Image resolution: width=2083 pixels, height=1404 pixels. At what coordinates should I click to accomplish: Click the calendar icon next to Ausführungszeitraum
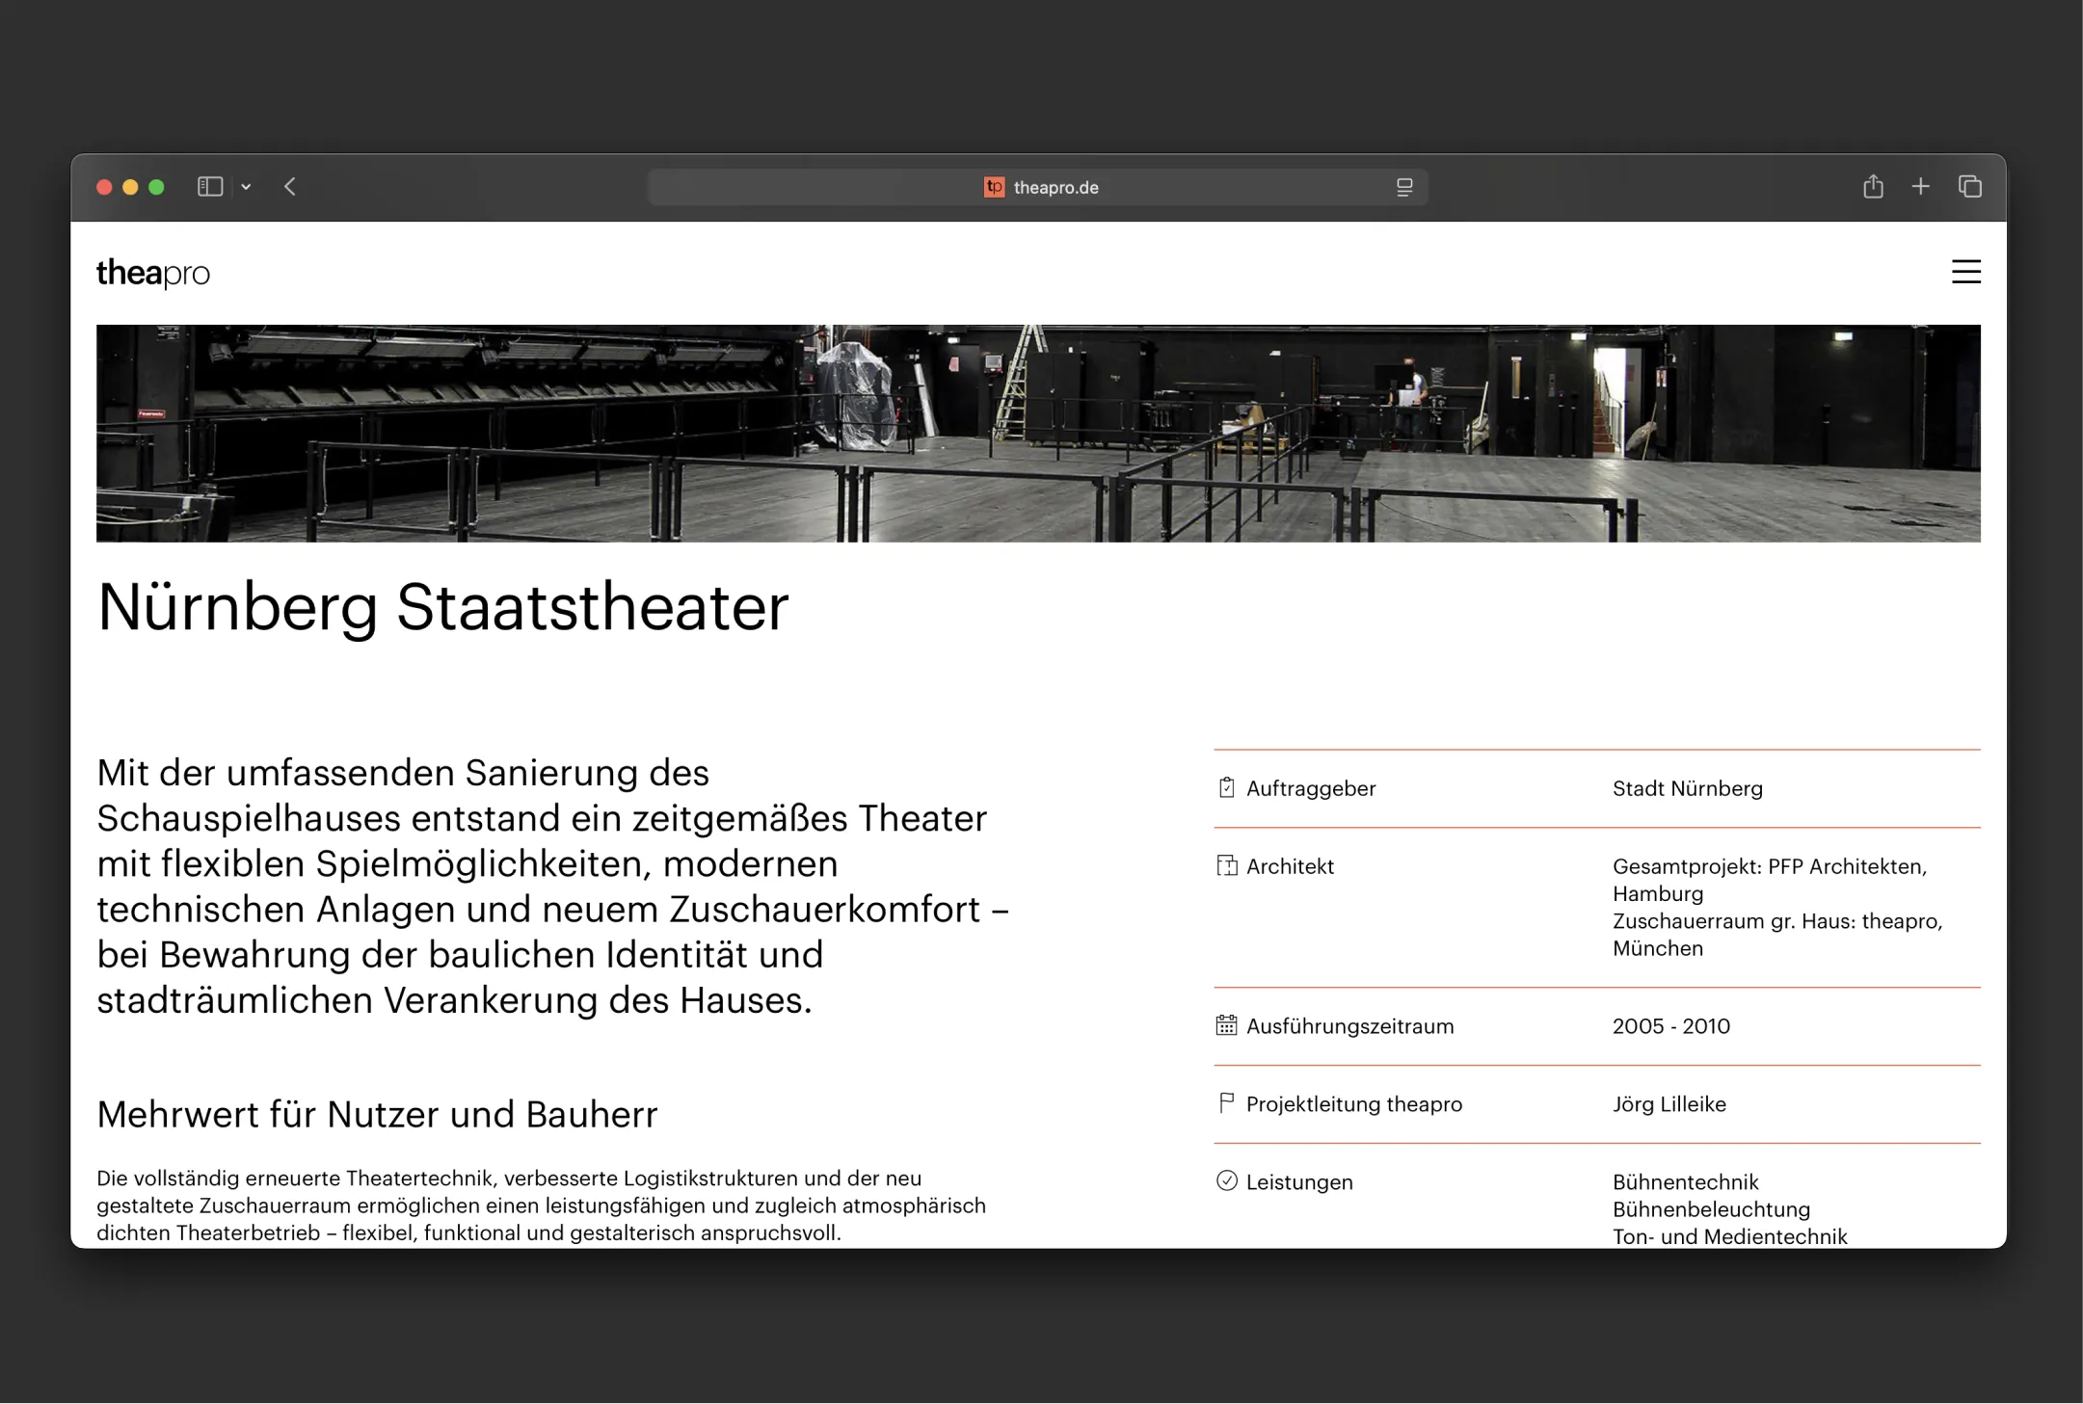(x=1226, y=1025)
